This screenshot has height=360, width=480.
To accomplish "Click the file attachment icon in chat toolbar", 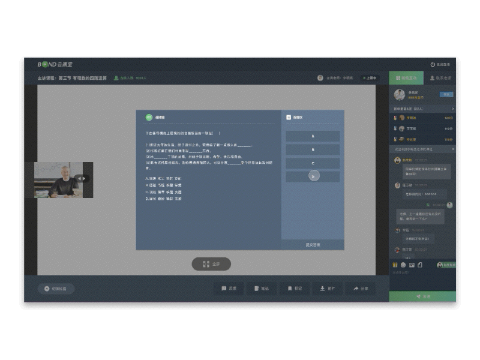I will (x=420, y=265).
